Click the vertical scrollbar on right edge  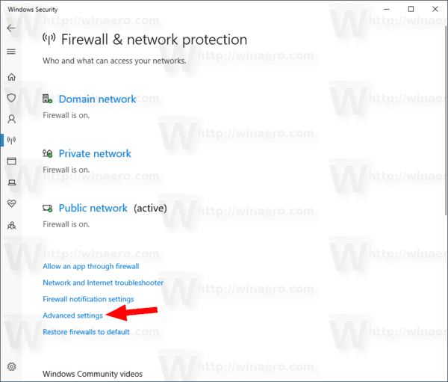446,120
